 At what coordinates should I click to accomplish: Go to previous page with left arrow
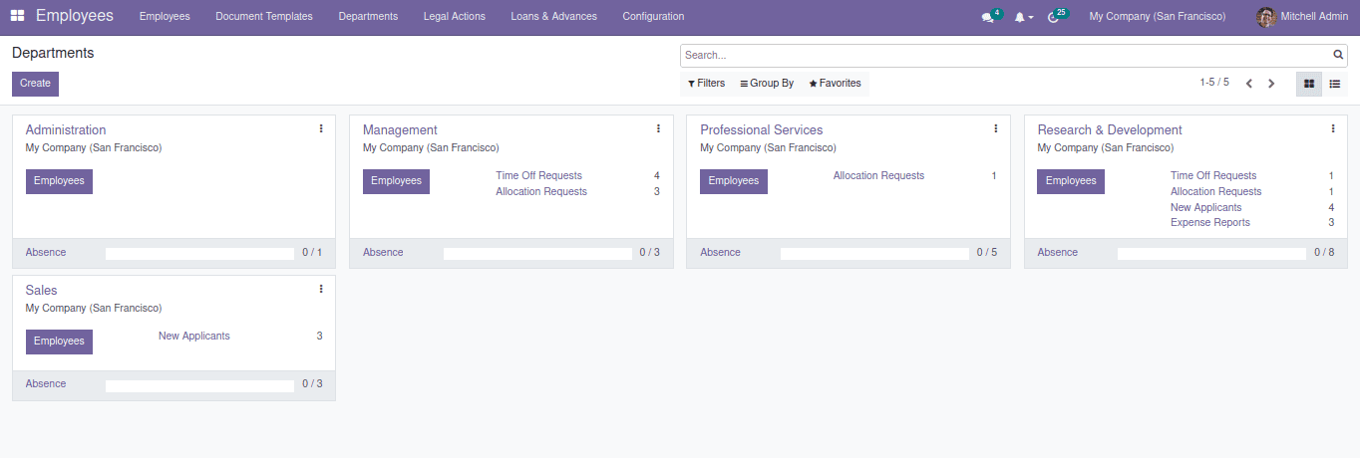tap(1248, 84)
